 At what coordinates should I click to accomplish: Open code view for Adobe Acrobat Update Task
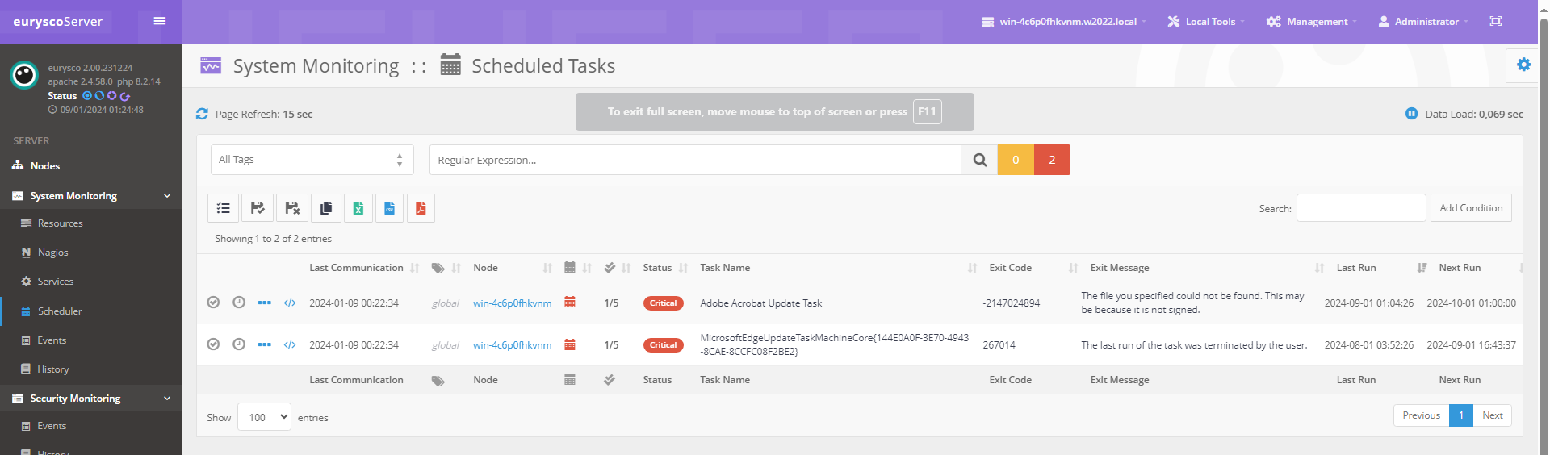(290, 303)
